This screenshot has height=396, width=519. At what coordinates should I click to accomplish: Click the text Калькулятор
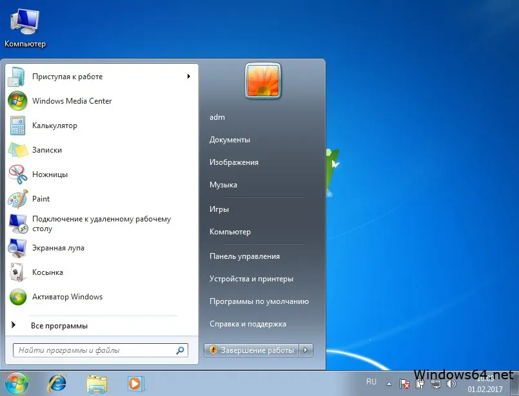click(x=55, y=126)
